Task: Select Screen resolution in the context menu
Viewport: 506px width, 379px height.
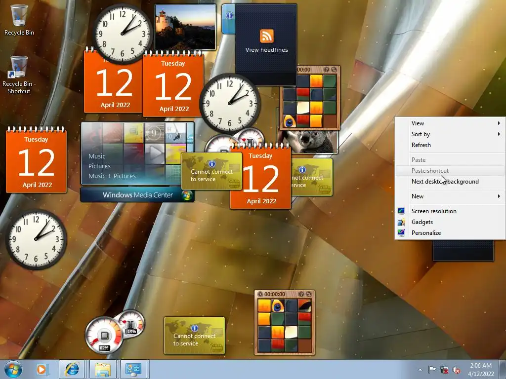Action: point(451,211)
